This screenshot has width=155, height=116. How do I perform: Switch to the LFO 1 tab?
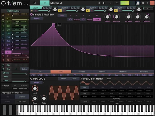[x=40, y=72]
